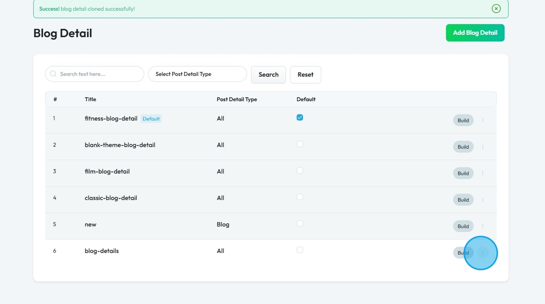
Task: Reset the search filters
Action: point(305,75)
